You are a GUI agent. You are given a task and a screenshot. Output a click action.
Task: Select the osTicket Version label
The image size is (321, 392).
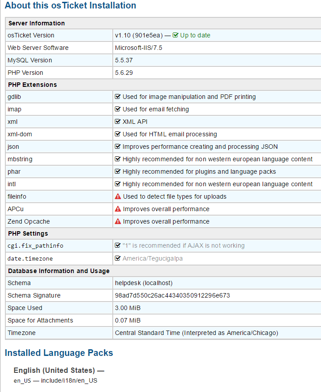click(x=31, y=35)
